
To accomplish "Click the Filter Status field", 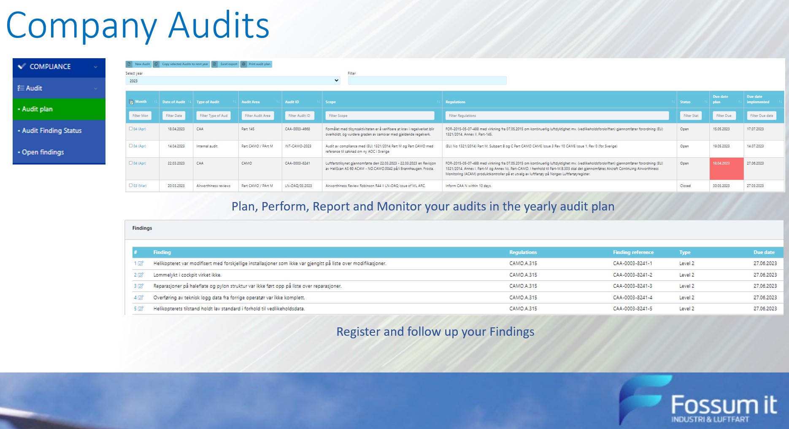I will tap(691, 116).
